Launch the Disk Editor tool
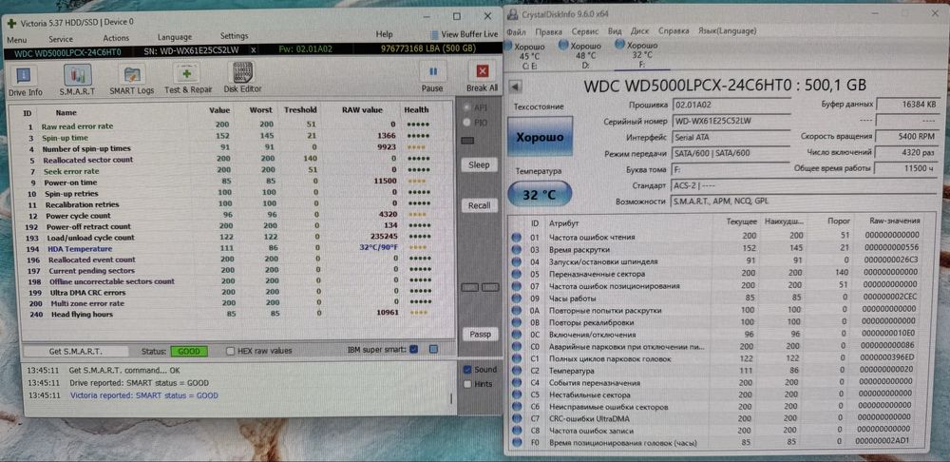The width and height of the screenshot is (950, 462). click(243, 73)
